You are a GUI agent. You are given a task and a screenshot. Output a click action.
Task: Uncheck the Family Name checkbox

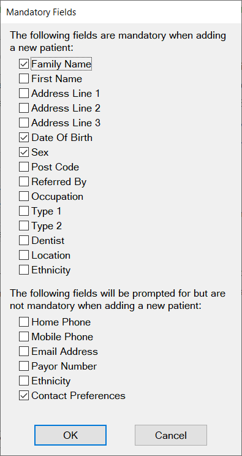[24, 64]
